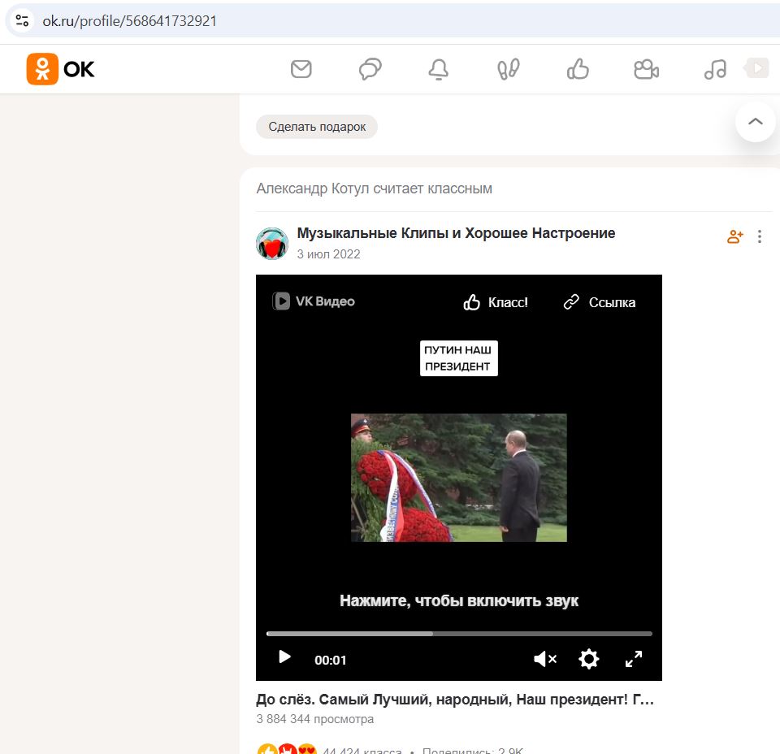Seek on the video progress bar
The width and height of the screenshot is (780, 754).
tap(459, 634)
